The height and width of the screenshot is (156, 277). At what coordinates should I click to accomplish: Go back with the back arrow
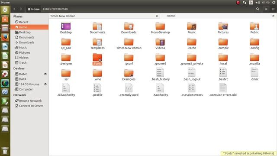coord(14,9)
